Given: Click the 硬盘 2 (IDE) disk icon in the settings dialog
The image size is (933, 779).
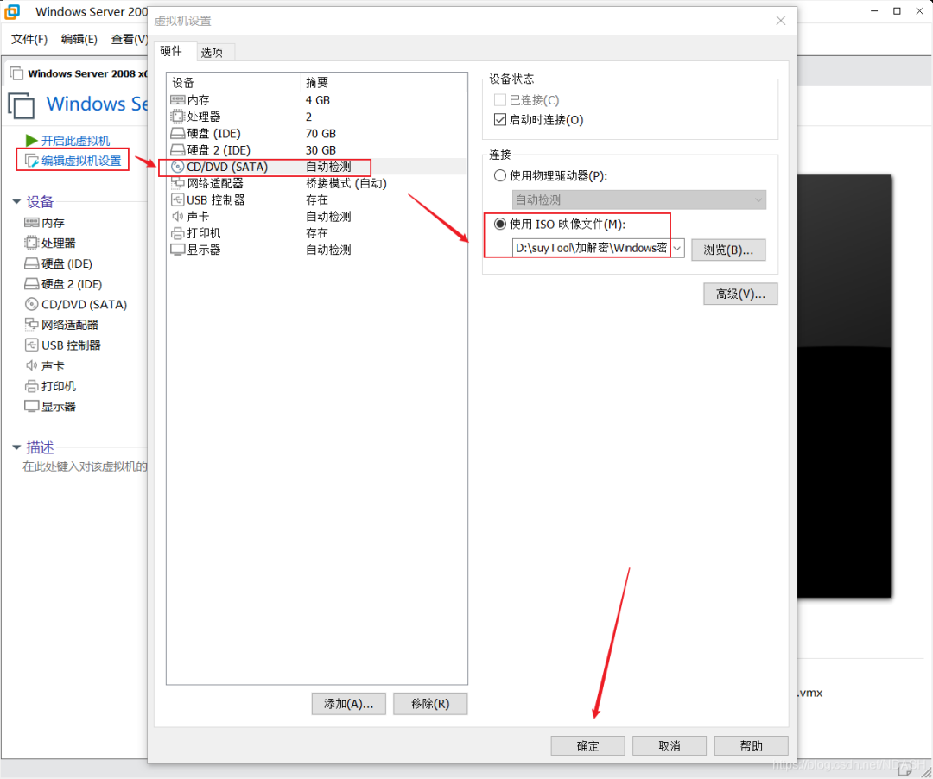Looking at the screenshot, I should [x=177, y=150].
